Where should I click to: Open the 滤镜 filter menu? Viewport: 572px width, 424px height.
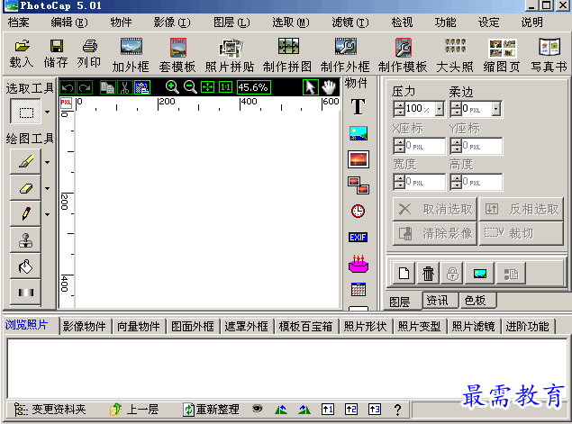click(x=350, y=23)
